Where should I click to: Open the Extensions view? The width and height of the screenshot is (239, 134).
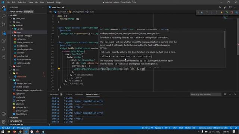[3, 41]
